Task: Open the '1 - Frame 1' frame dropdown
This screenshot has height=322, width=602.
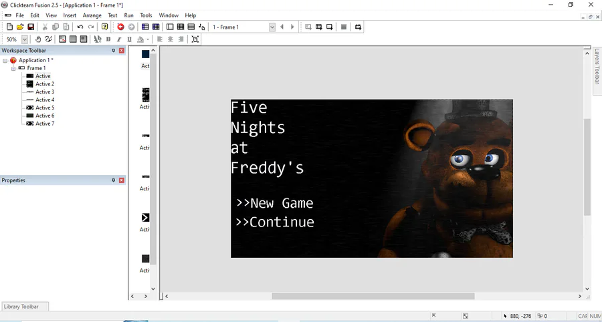Action: coord(272,27)
